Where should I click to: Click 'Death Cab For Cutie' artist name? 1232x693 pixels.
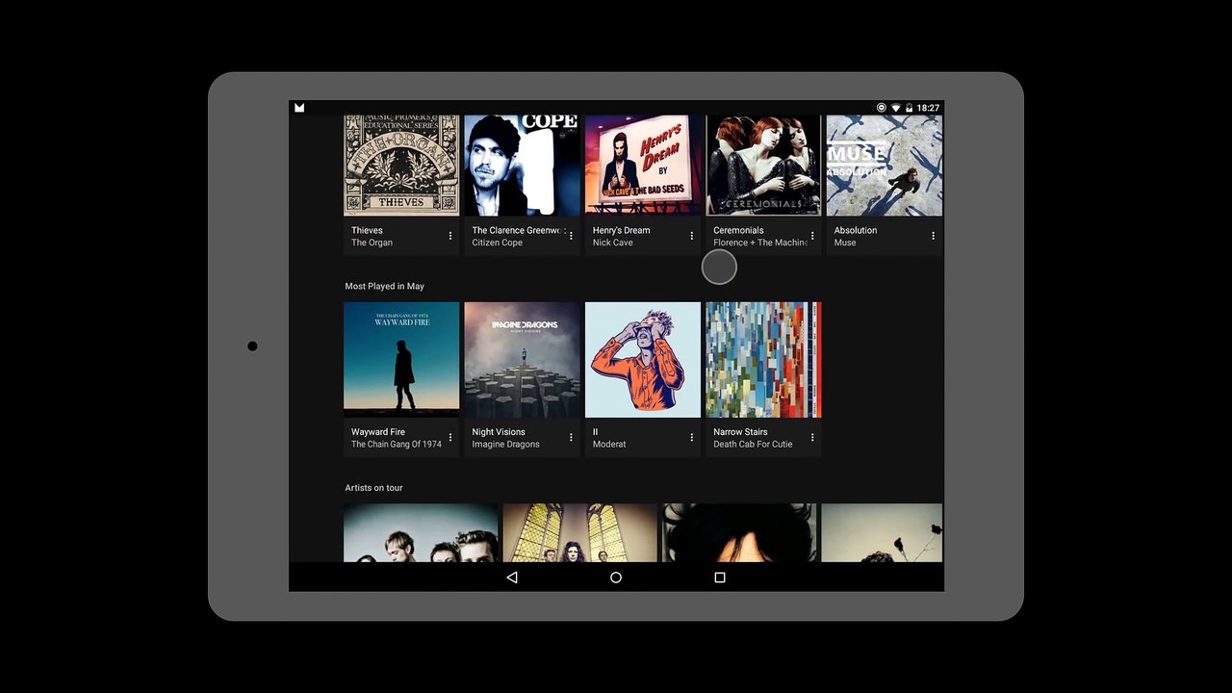tap(753, 444)
